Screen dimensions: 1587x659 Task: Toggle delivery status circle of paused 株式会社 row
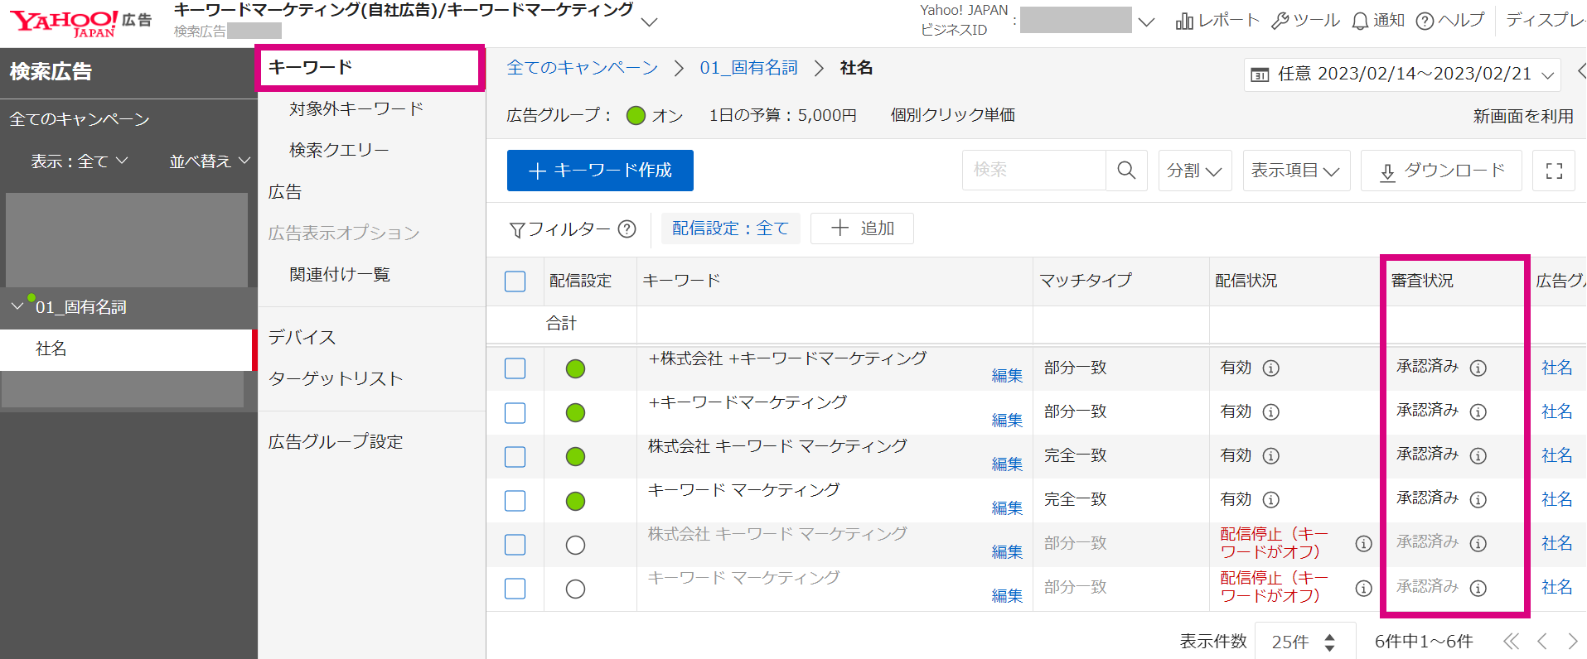(x=575, y=545)
